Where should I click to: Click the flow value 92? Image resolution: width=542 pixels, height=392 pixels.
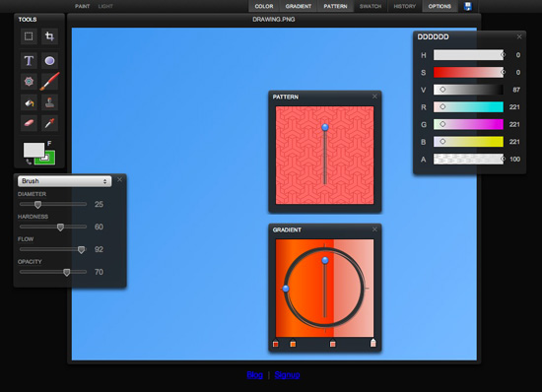tap(99, 250)
